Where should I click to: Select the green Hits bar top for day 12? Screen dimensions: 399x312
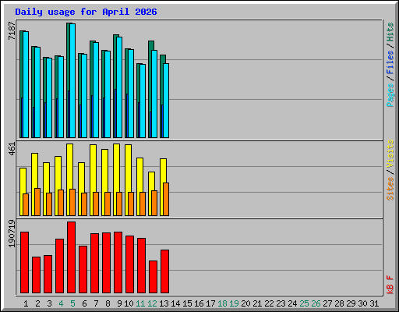pos(151,45)
